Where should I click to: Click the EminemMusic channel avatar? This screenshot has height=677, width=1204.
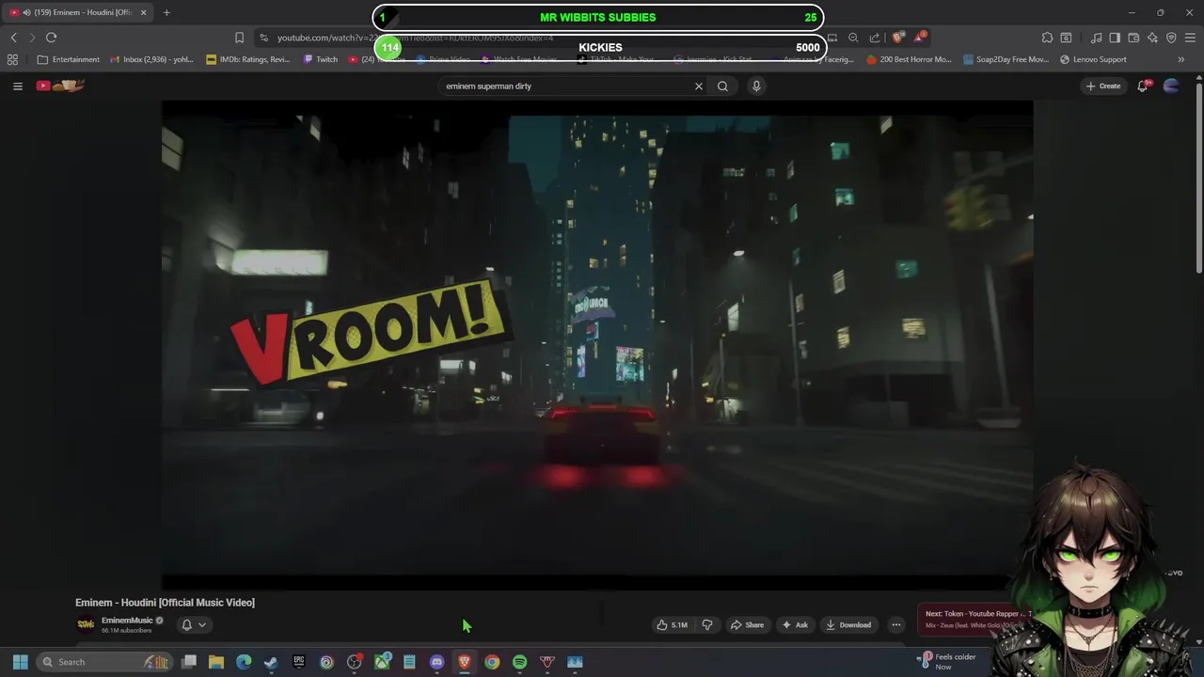86,624
